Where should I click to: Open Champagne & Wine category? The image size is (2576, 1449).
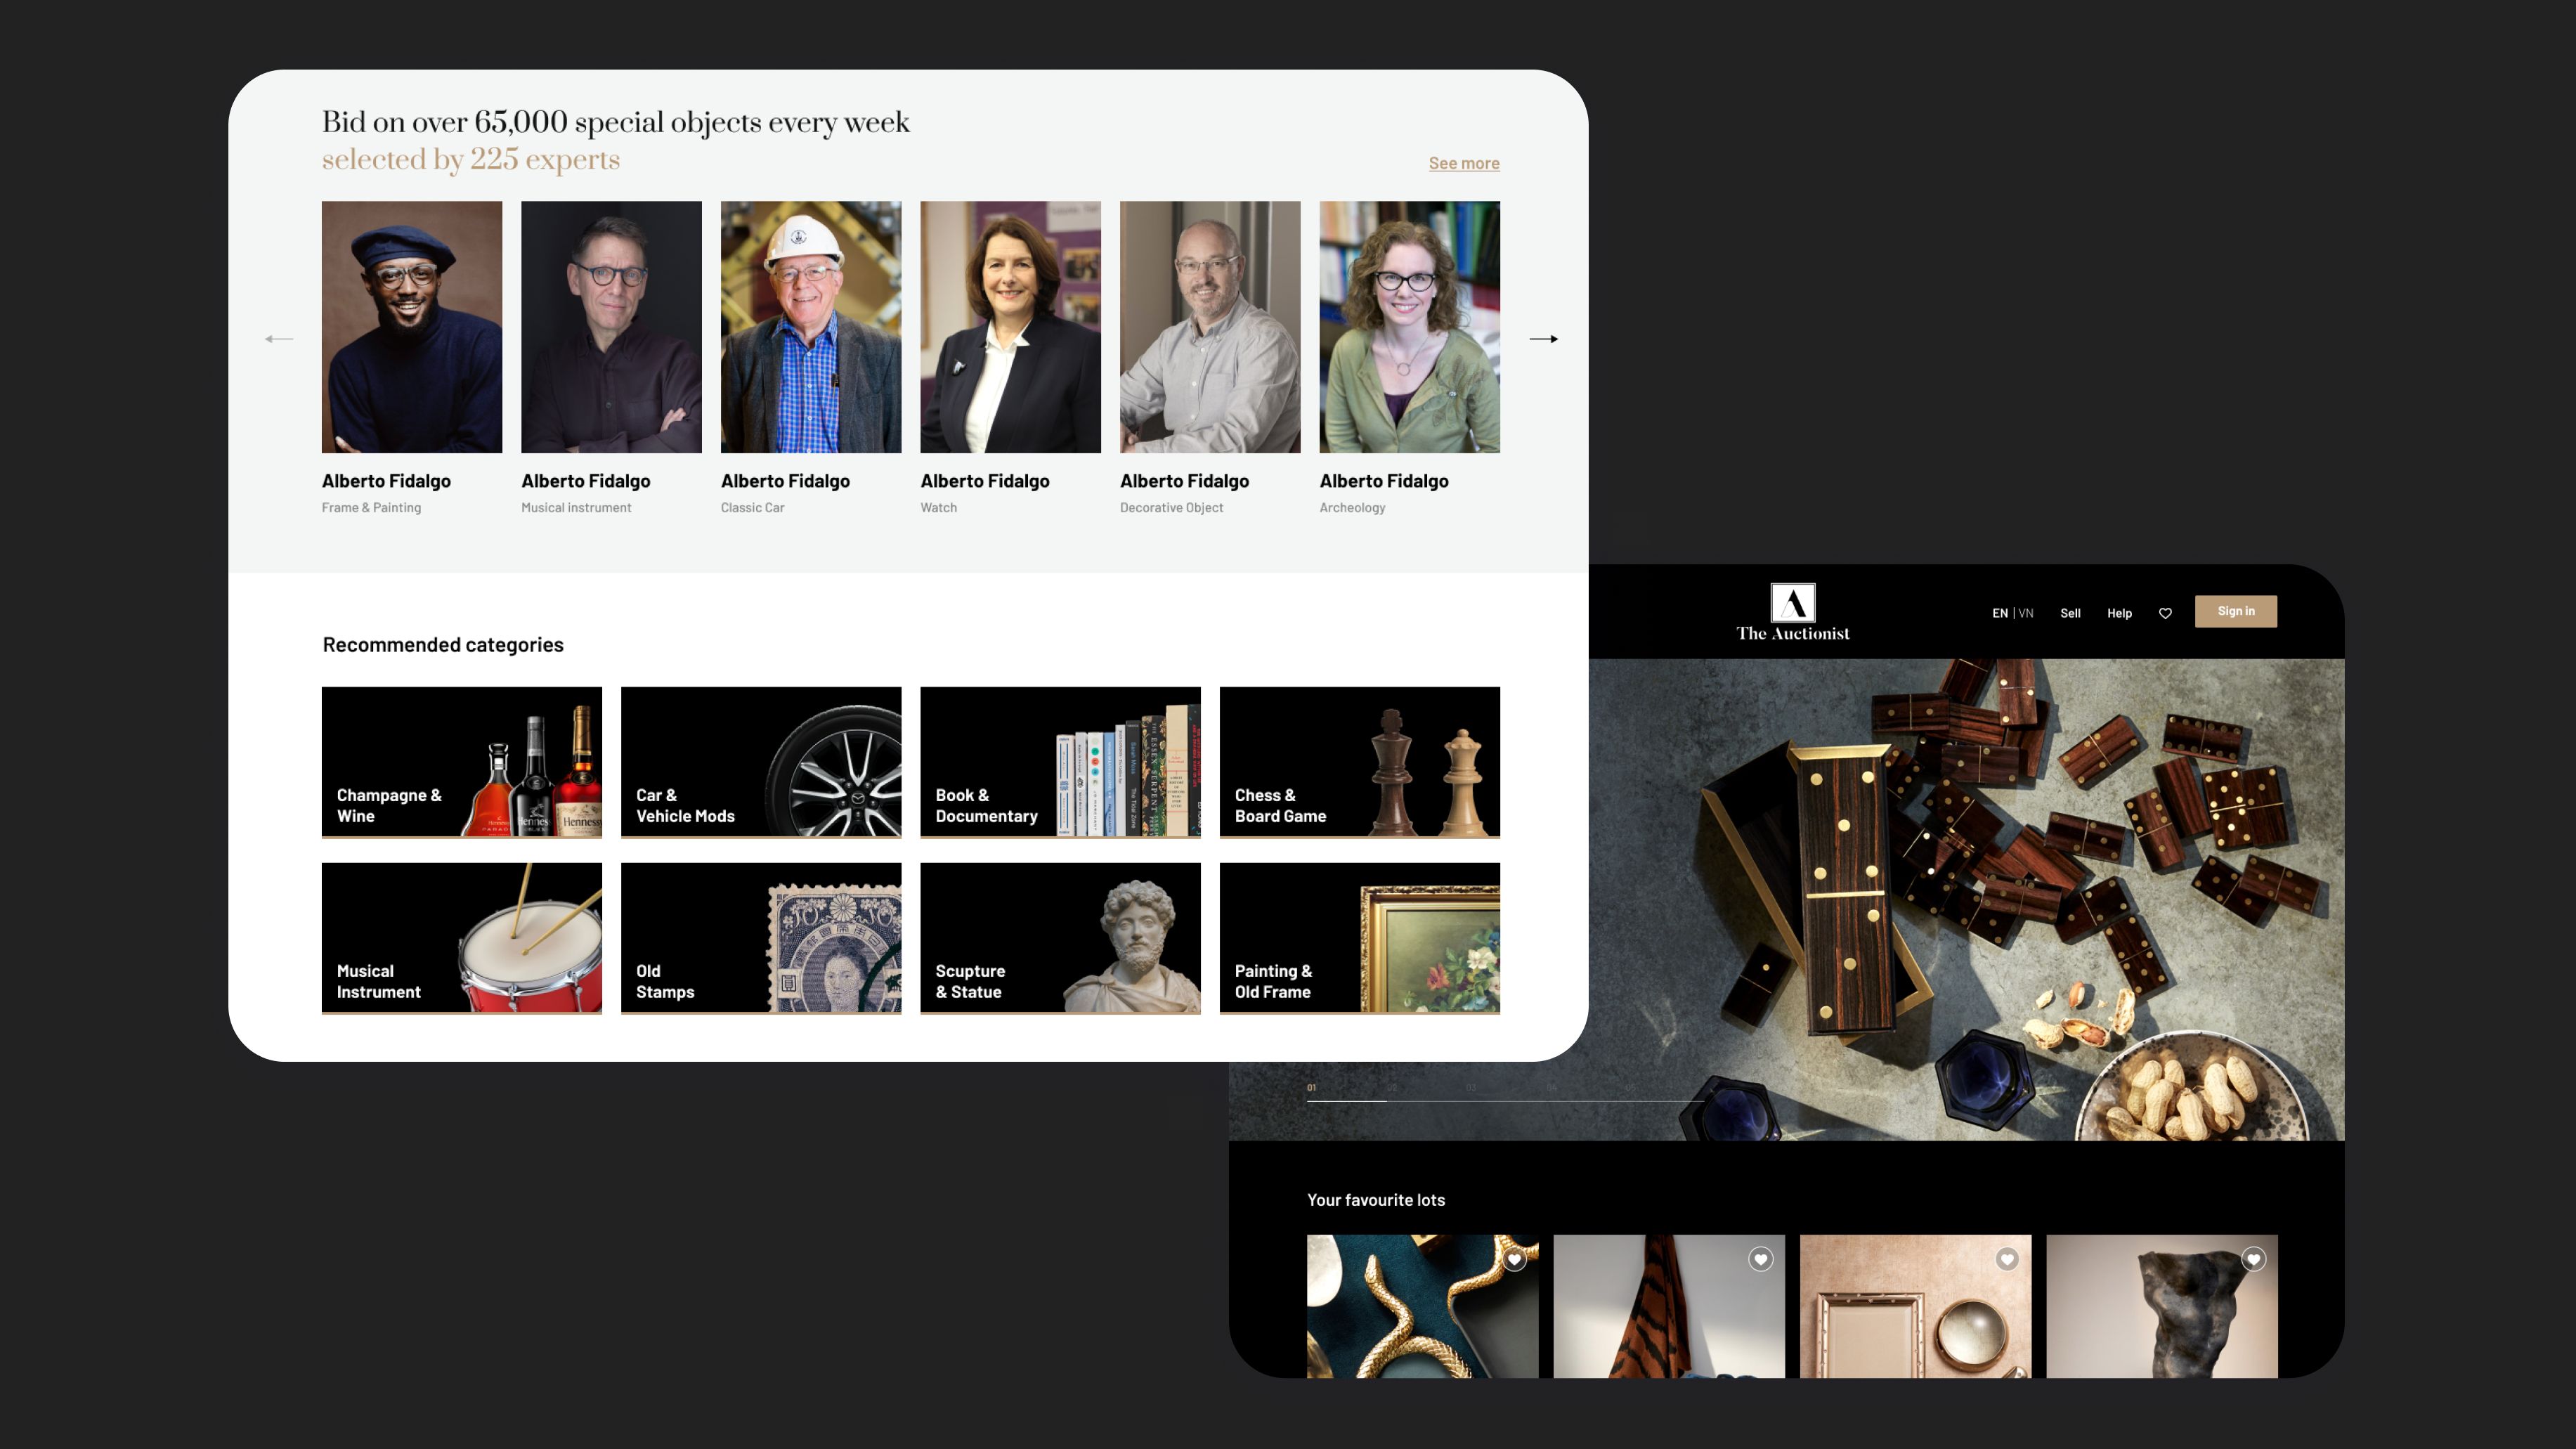click(461, 762)
